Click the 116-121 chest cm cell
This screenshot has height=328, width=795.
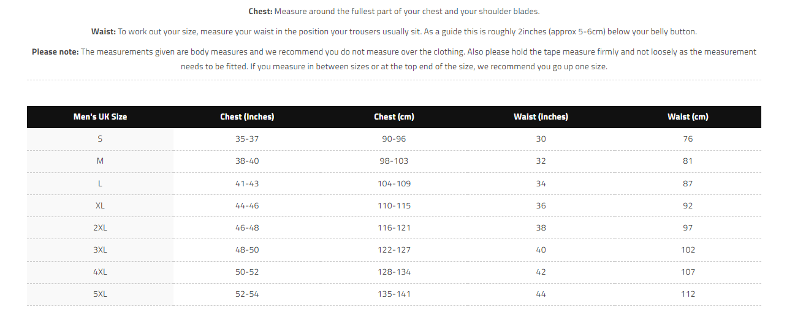394,227
